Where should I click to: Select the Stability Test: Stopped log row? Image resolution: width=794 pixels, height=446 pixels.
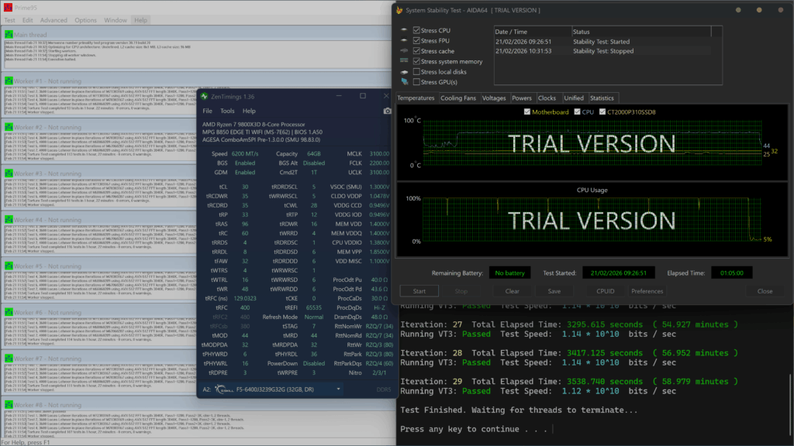pos(602,51)
